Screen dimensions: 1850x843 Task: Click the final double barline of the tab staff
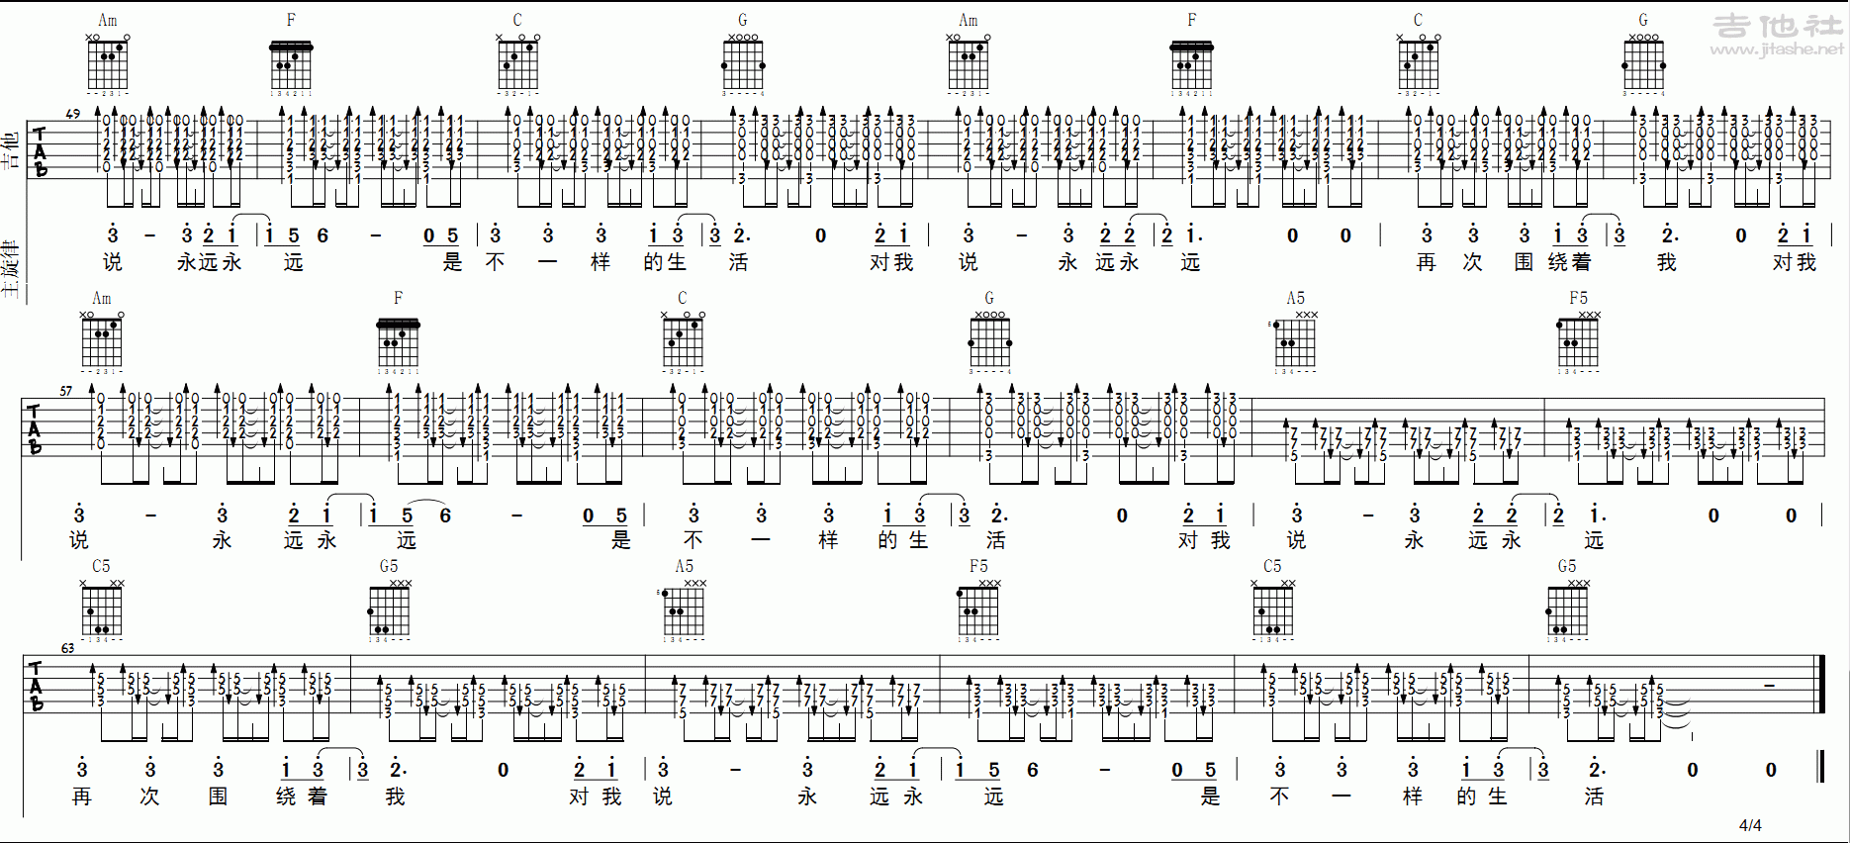1820,684
